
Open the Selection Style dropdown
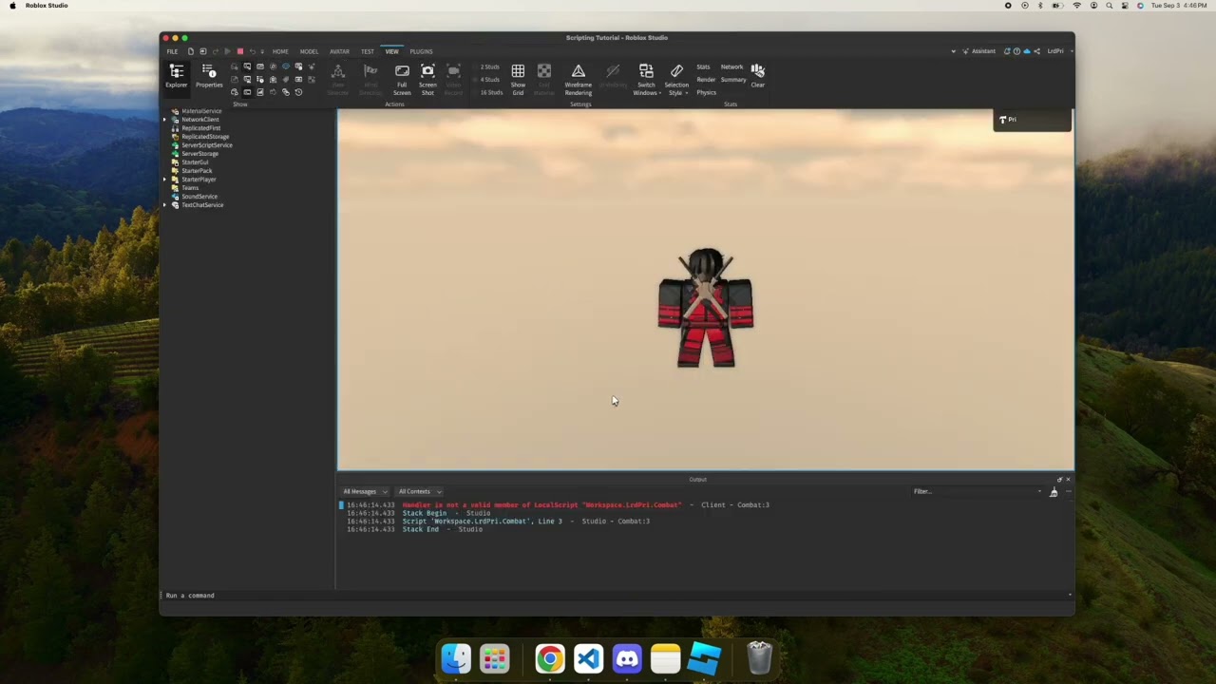(676, 80)
